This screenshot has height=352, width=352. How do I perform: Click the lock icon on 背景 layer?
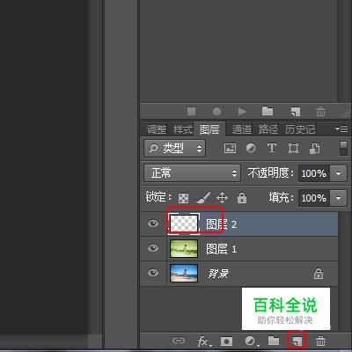(x=319, y=274)
